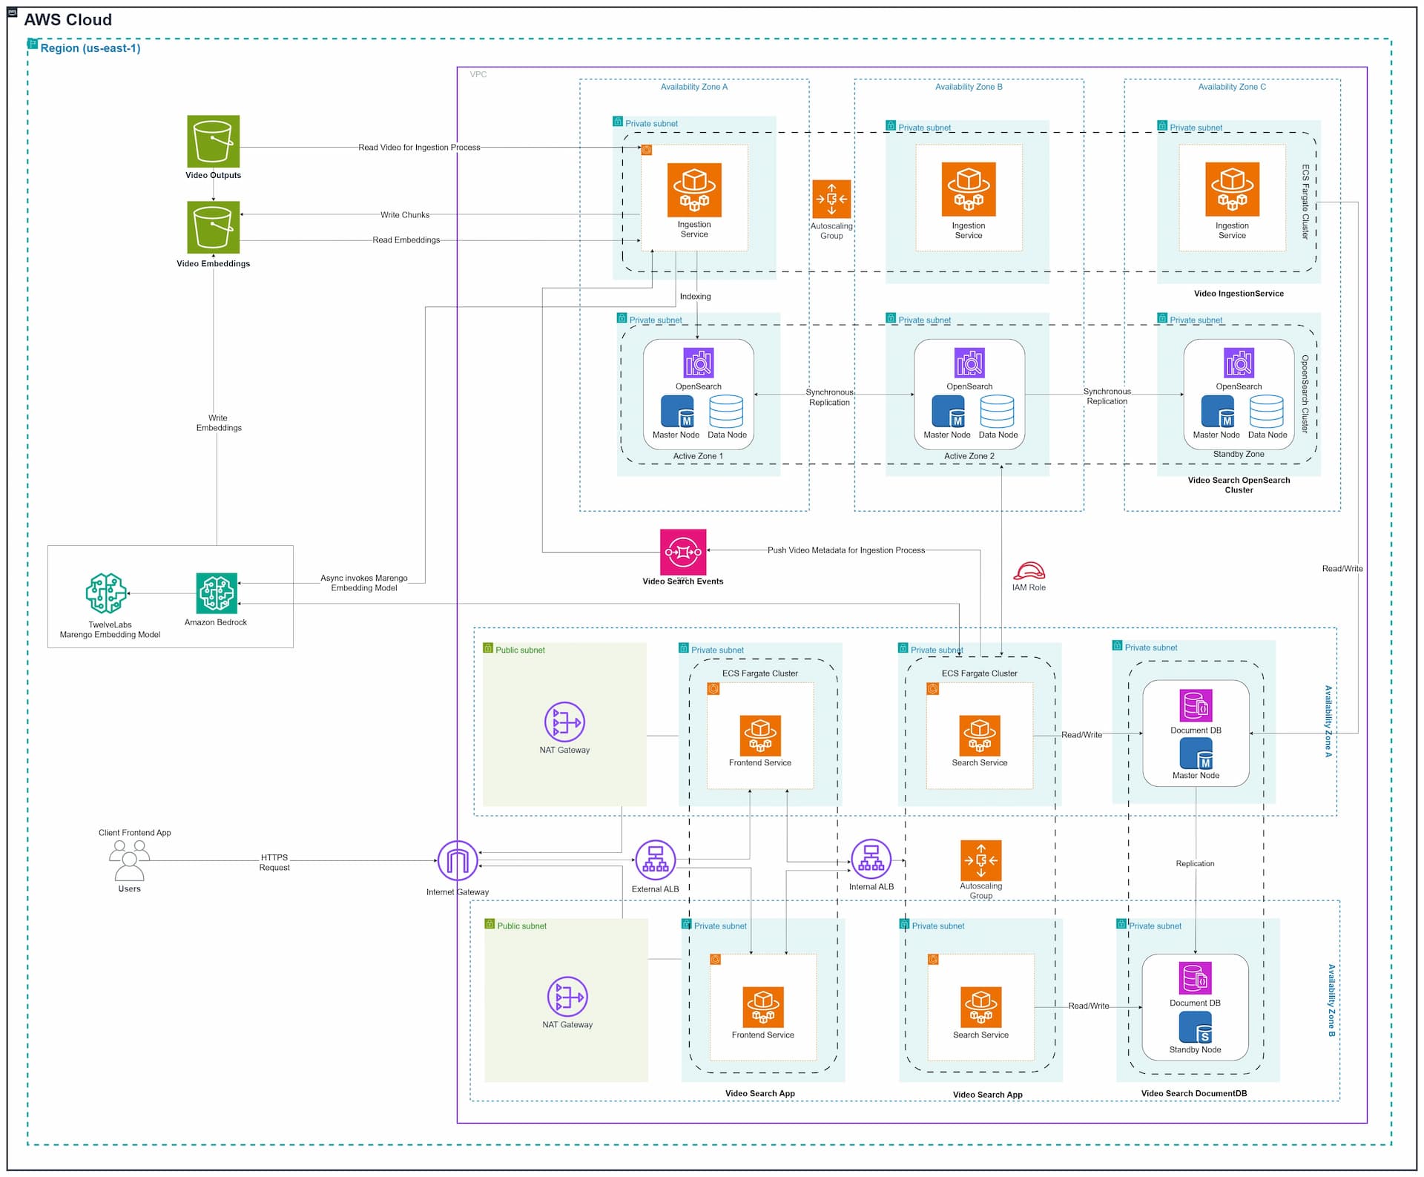Click the Autoscaling Group icon near Internal ALB
The image size is (1424, 1177).
click(x=981, y=860)
